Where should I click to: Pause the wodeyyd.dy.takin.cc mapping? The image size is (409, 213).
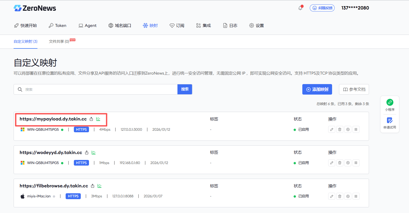[x=356, y=163]
